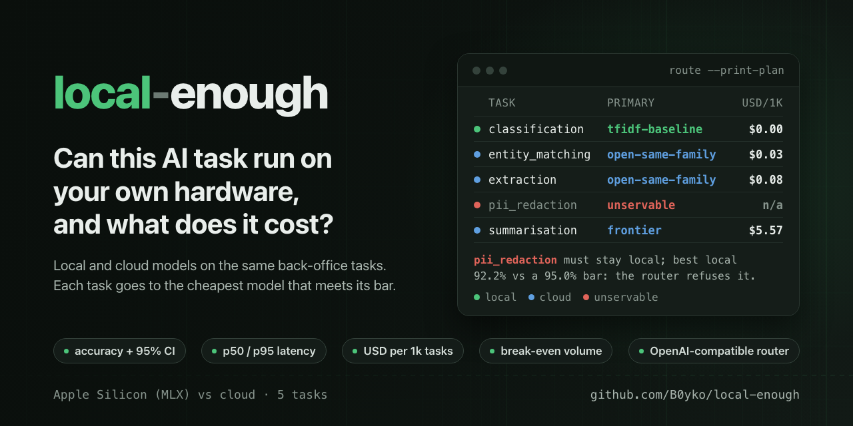Screen dimensions: 853x426
Task: Click the TASK column header
Action: pyautogui.click(x=502, y=103)
